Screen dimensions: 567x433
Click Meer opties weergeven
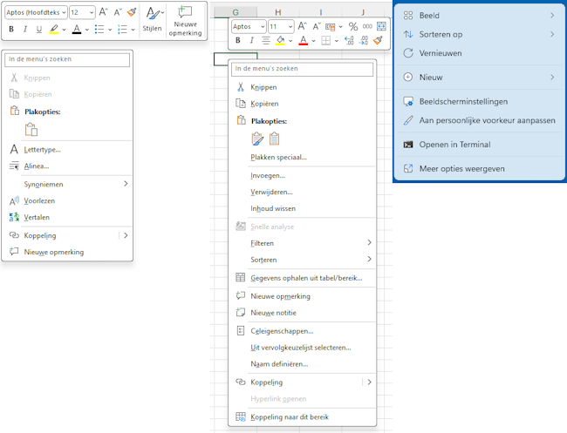pyautogui.click(x=461, y=169)
